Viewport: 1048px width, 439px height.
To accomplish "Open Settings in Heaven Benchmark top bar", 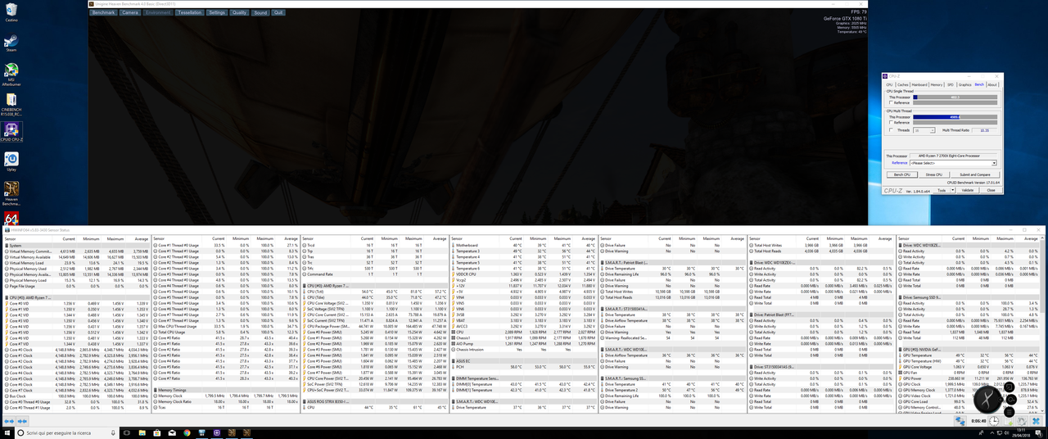I will coord(216,13).
